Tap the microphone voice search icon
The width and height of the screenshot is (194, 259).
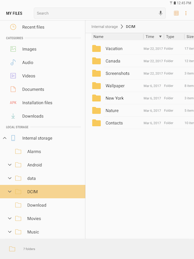(x=161, y=13)
